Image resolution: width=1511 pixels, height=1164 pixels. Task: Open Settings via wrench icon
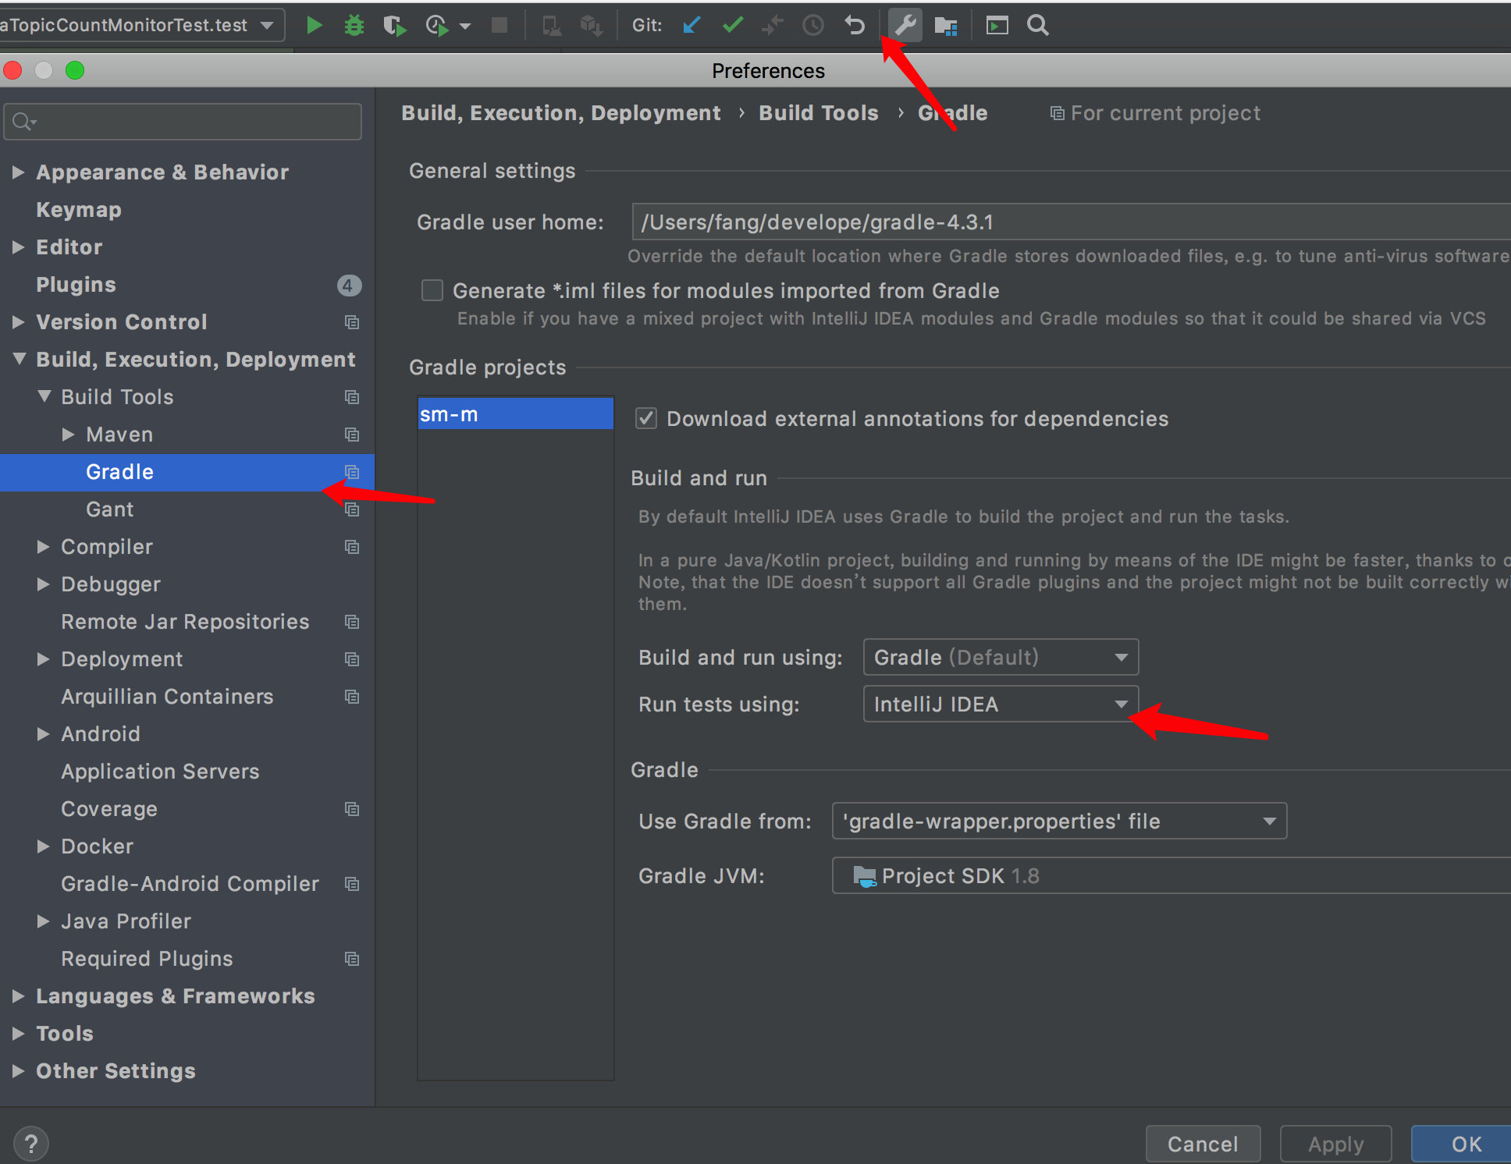(905, 26)
